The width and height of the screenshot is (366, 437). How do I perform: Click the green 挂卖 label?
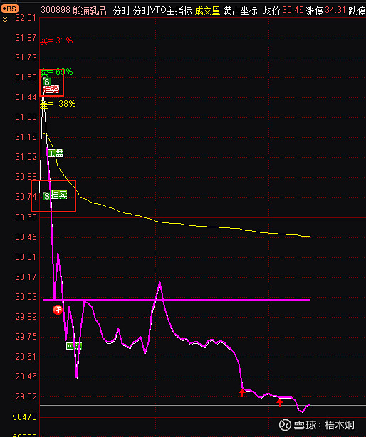tap(58, 195)
